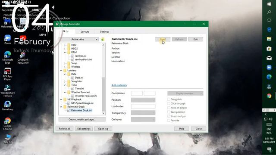Open the Mail app from taskbar
The width and height of the screenshot is (276, 155).
[269, 58]
